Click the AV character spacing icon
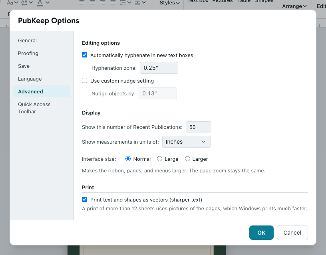Image resolution: width=326 pixels, height=255 pixels. pyautogui.click(x=24, y=2)
